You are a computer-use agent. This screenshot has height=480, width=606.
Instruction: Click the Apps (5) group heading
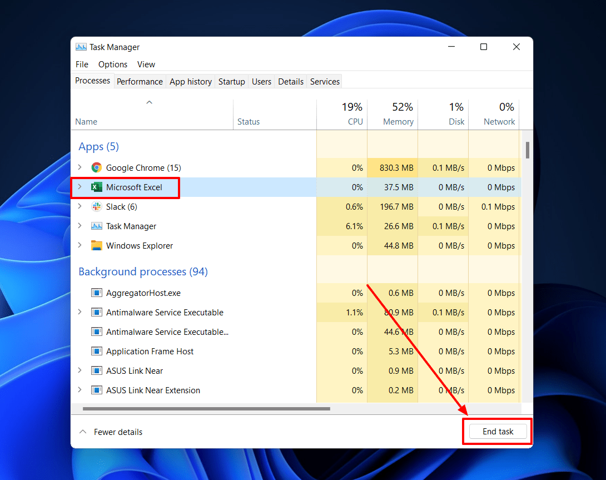point(98,147)
